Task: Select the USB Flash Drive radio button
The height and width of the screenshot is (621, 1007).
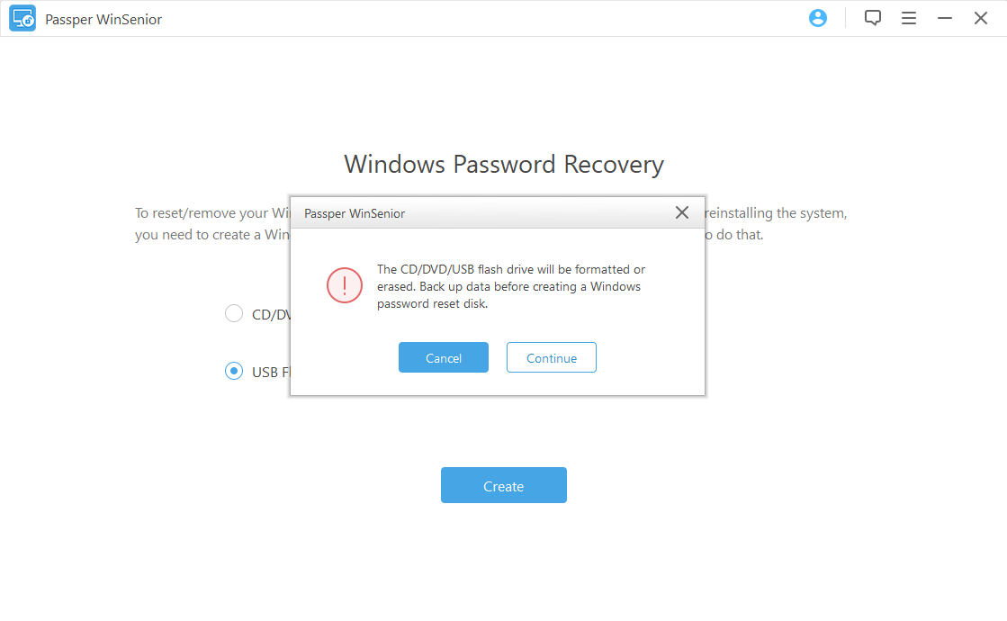Action: point(234,371)
